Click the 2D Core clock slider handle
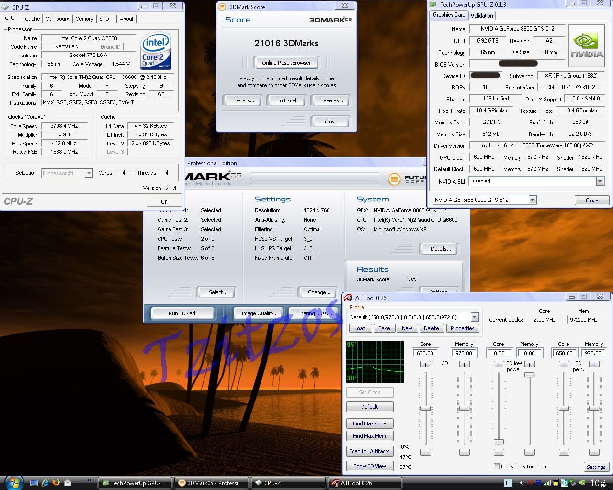Viewport: 613px width, 490px height. [425, 408]
